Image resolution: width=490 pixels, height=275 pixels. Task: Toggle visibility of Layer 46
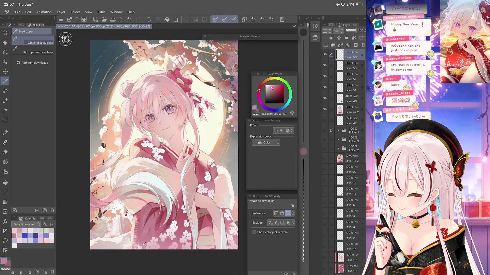click(325, 98)
